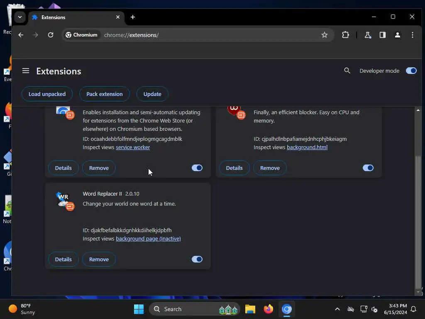This screenshot has width=425, height=319.
Task: Click the Update button
Action: pyautogui.click(x=152, y=94)
